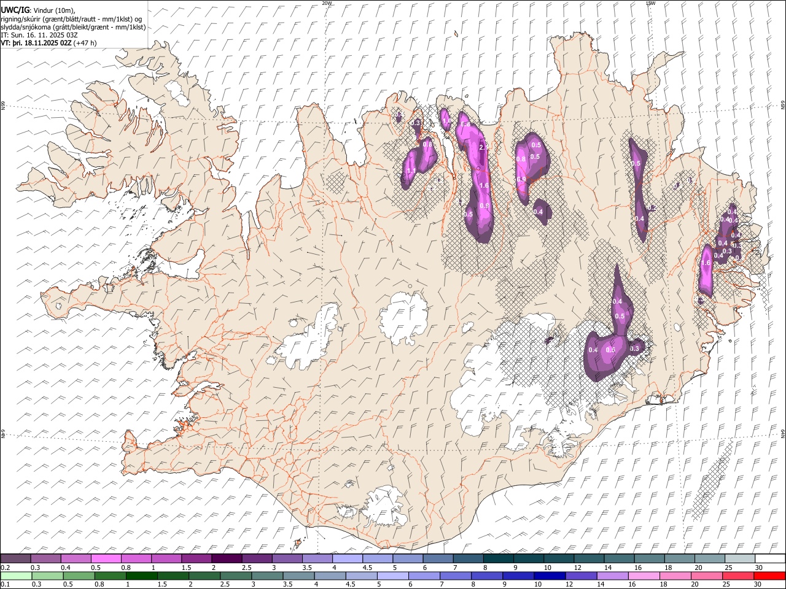Click the rain legend swatch starting at 1.5

tap(173, 576)
